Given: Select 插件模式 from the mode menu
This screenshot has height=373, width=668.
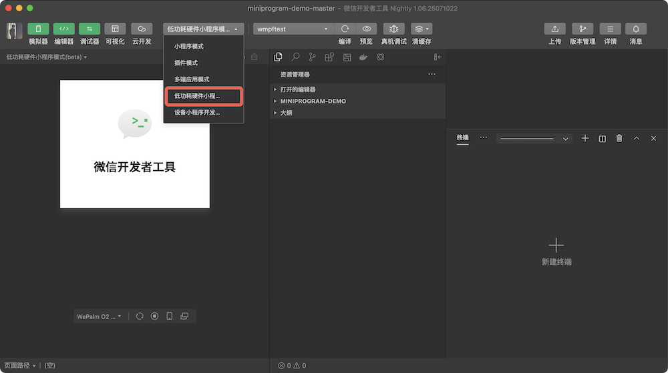Looking at the screenshot, I should point(186,63).
